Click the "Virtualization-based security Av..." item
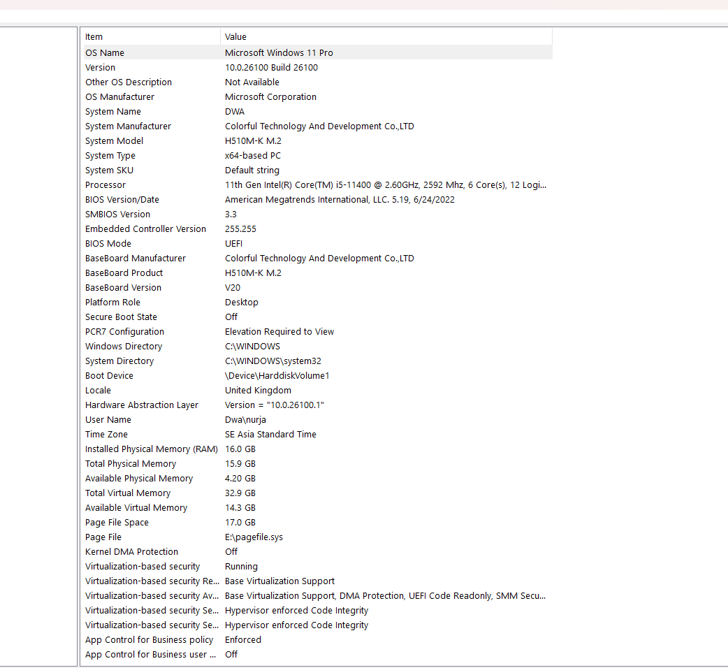This screenshot has width=728, height=668. (152, 596)
